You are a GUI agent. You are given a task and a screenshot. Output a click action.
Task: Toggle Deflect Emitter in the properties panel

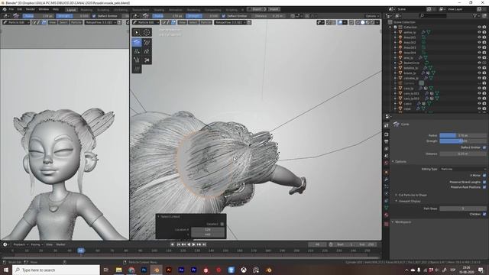click(484, 147)
